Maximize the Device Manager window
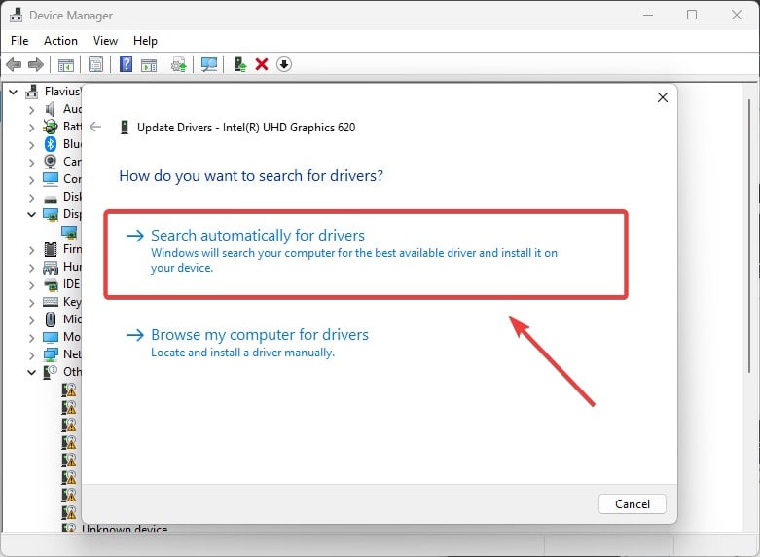The height and width of the screenshot is (557, 760). pyautogui.click(x=692, y=15)
